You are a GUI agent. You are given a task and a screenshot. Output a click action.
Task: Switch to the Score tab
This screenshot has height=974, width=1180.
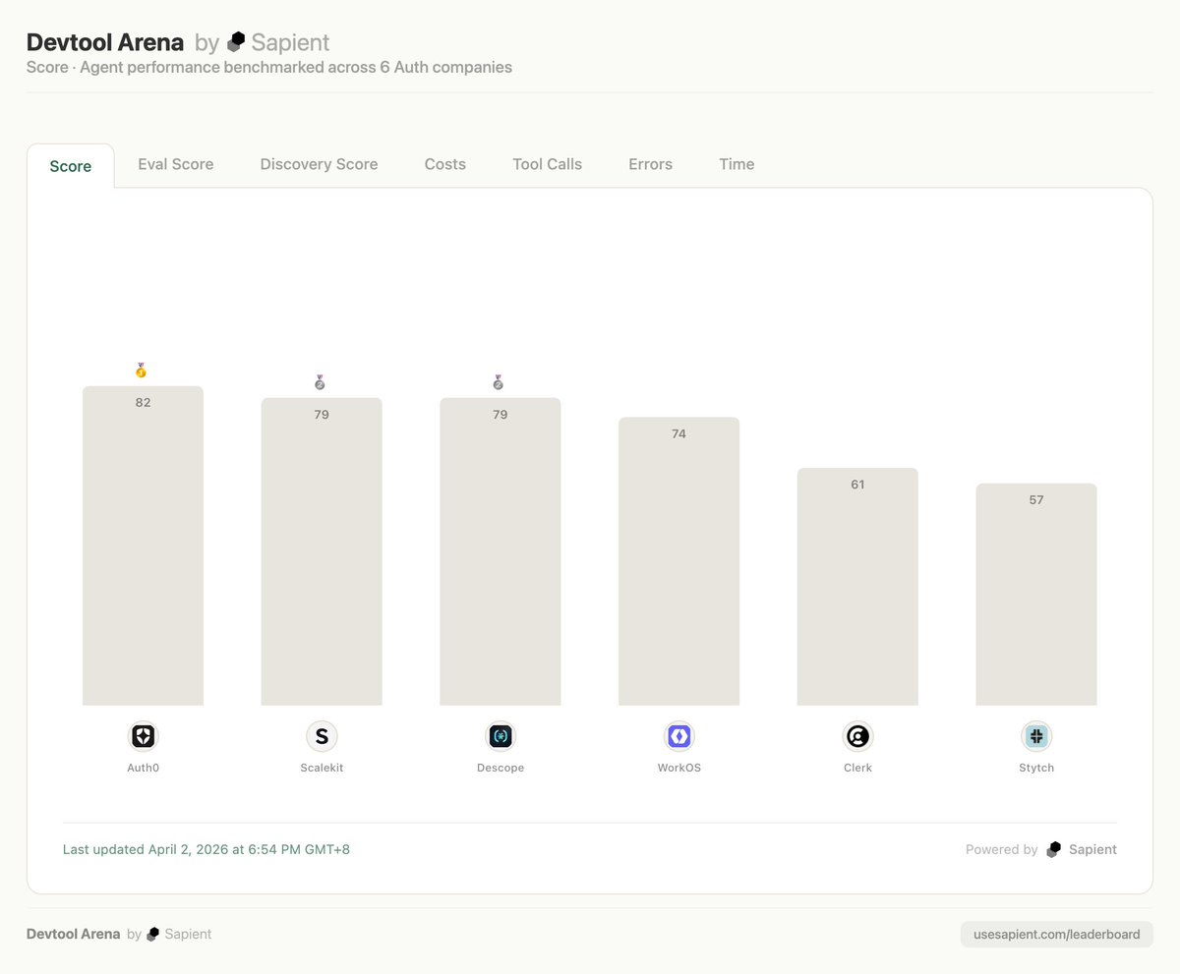71,166
